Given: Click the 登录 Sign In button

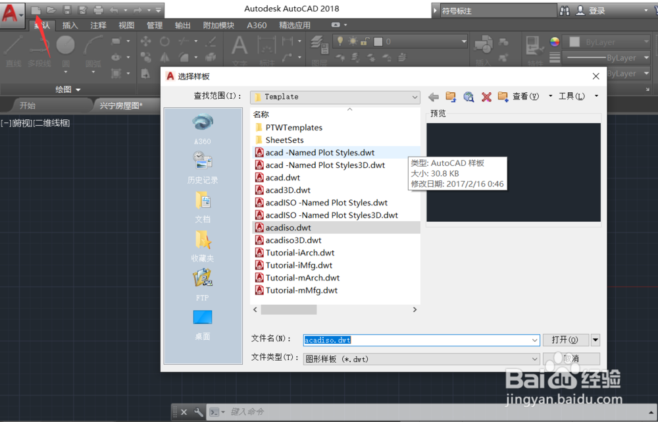Looking at the screenshot, I should [x=592, y=11].
